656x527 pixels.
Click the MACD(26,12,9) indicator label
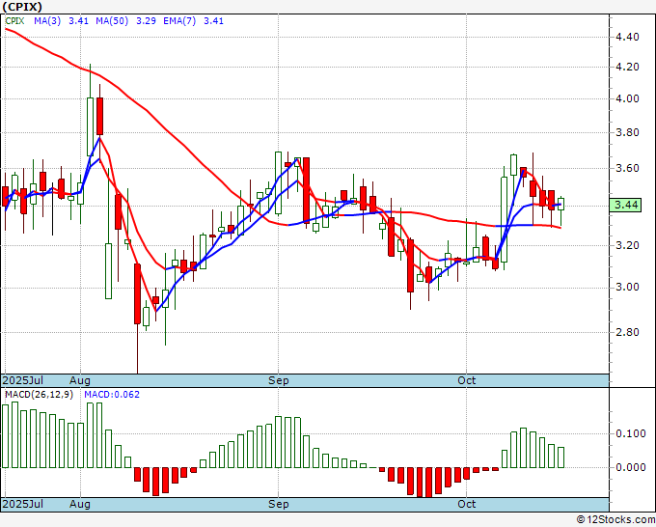point(39,395)
